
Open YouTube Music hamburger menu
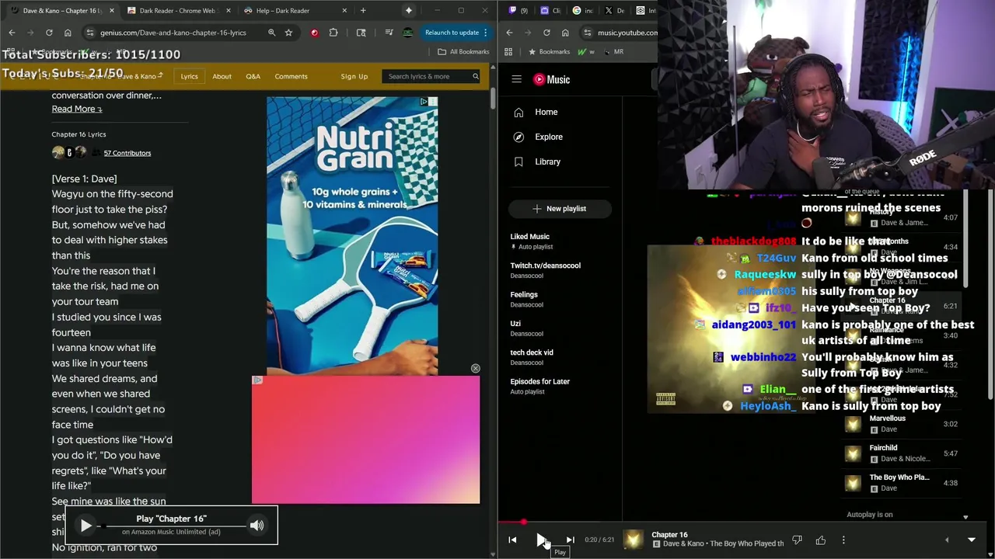point(516,79)
